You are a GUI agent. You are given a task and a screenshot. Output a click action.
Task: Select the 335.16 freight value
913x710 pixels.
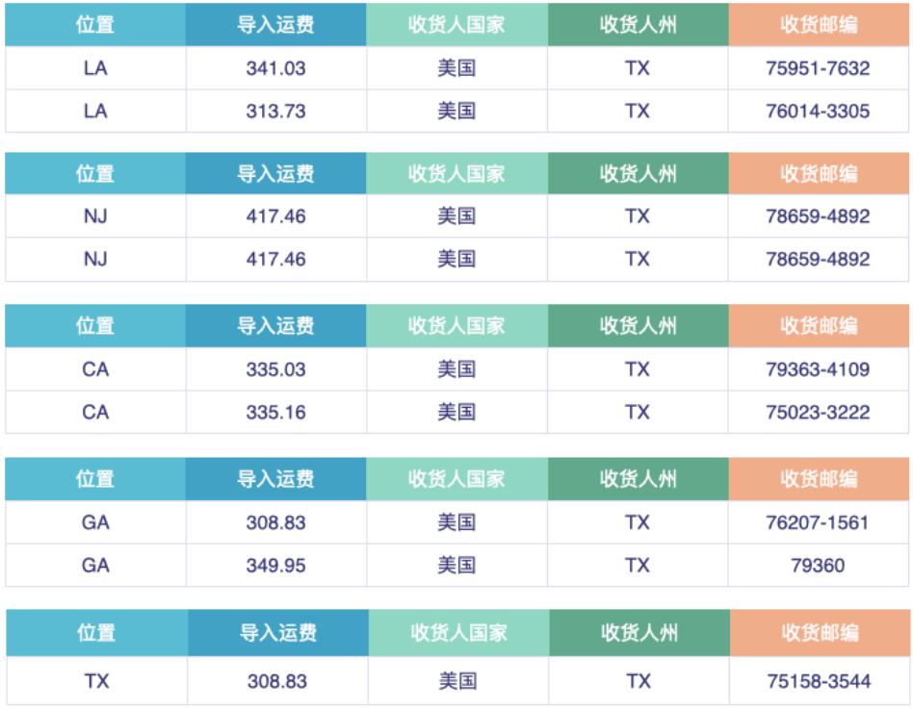(275, 412)
